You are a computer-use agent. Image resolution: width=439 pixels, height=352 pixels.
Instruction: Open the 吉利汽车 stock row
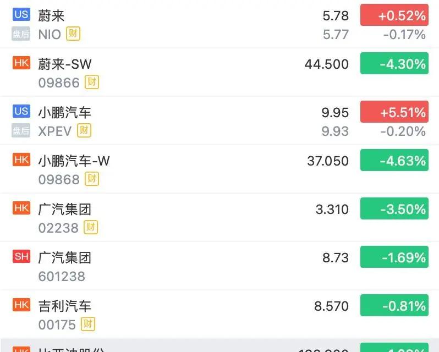pyautogui.click(x=219, y=315)
